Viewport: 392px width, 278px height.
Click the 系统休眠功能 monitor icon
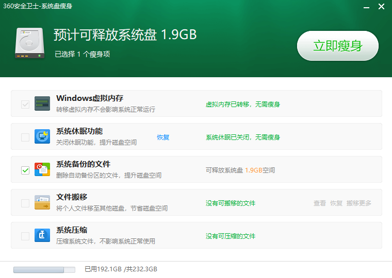(x=42, y=136)
